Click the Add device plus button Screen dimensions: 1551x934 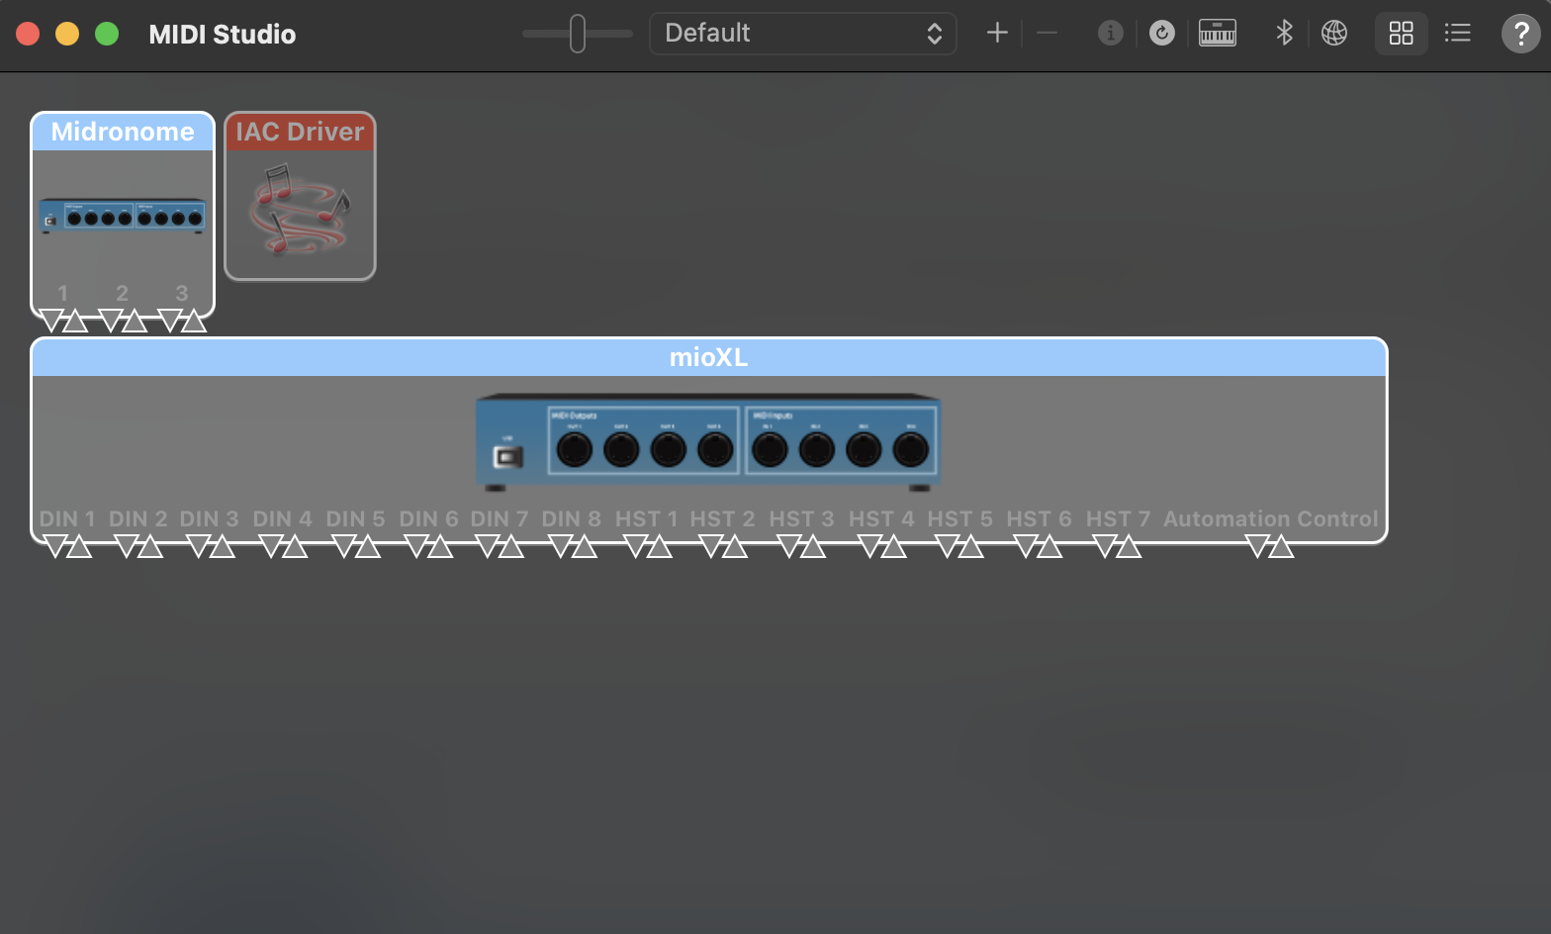997,34
